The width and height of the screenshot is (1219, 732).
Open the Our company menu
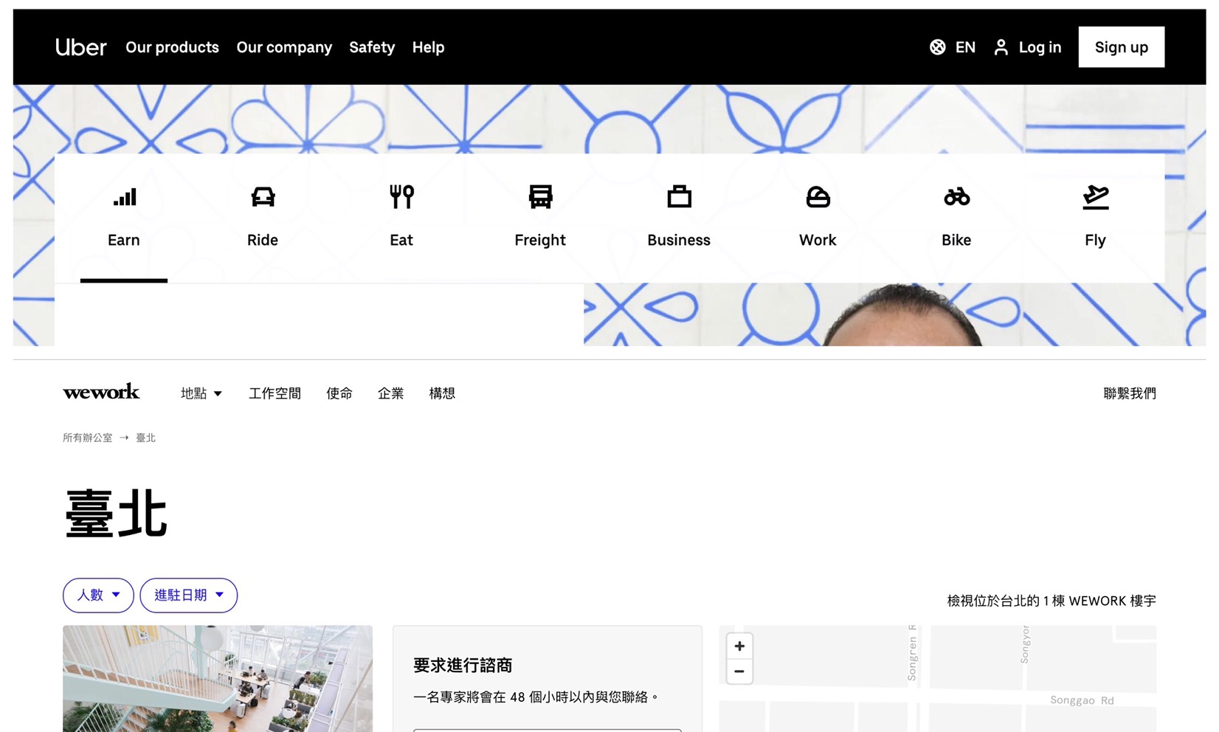[284, 47]
